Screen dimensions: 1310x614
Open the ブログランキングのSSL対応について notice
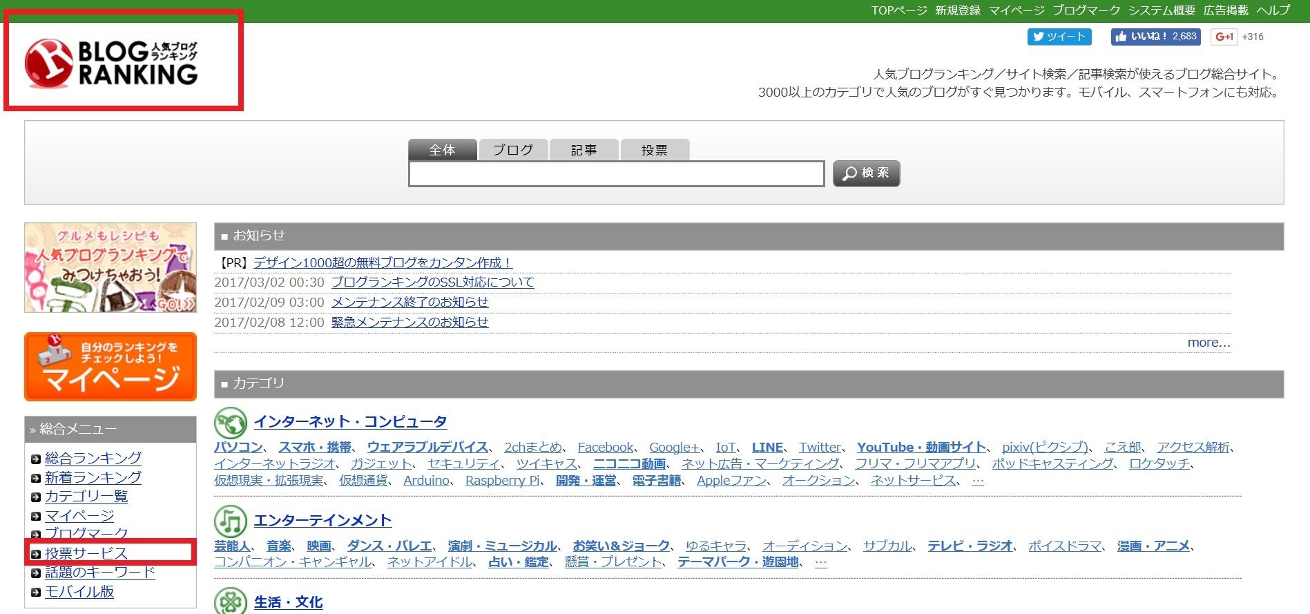coord(433,282)
